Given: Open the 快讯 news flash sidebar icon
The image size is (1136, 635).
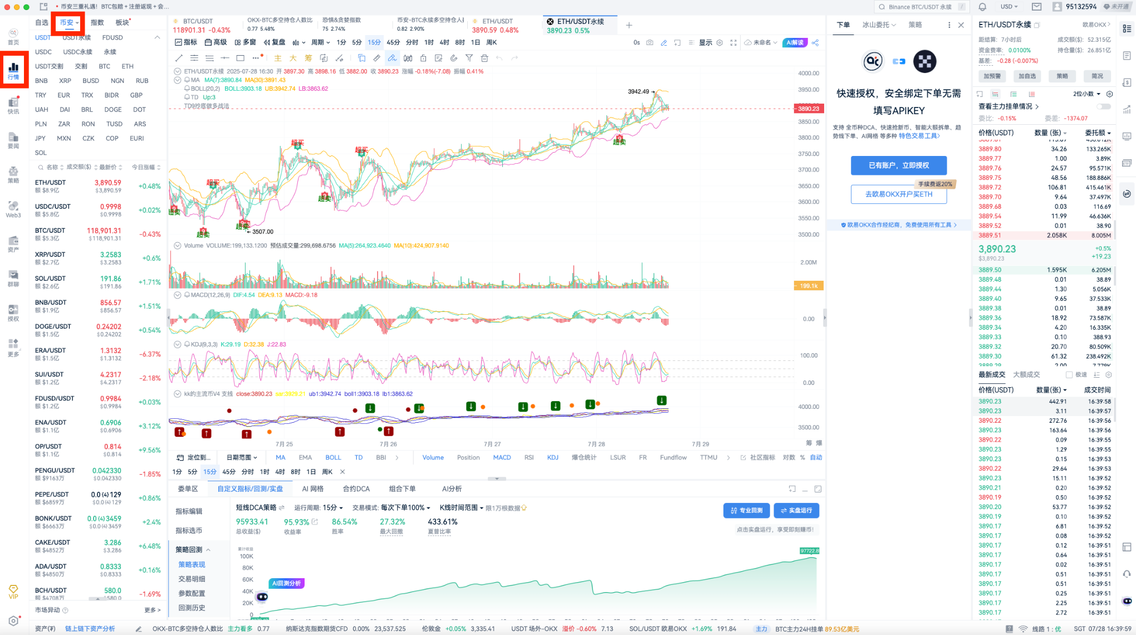Looking at the screenshot, I should 13,105.
